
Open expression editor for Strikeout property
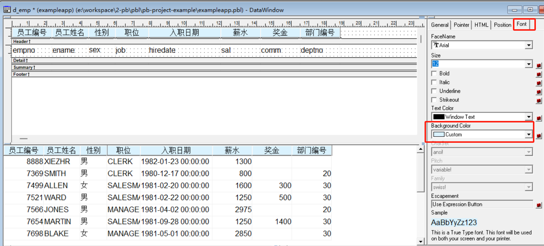pyautogui.click(x=539, y=101)
